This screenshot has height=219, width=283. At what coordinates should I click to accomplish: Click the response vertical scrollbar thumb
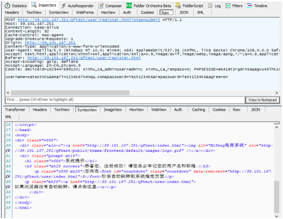click(276, 197)
